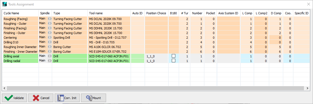
Task: Open Position Choice 1_1_0 for Drilling axial
Action: coord(157,56)
